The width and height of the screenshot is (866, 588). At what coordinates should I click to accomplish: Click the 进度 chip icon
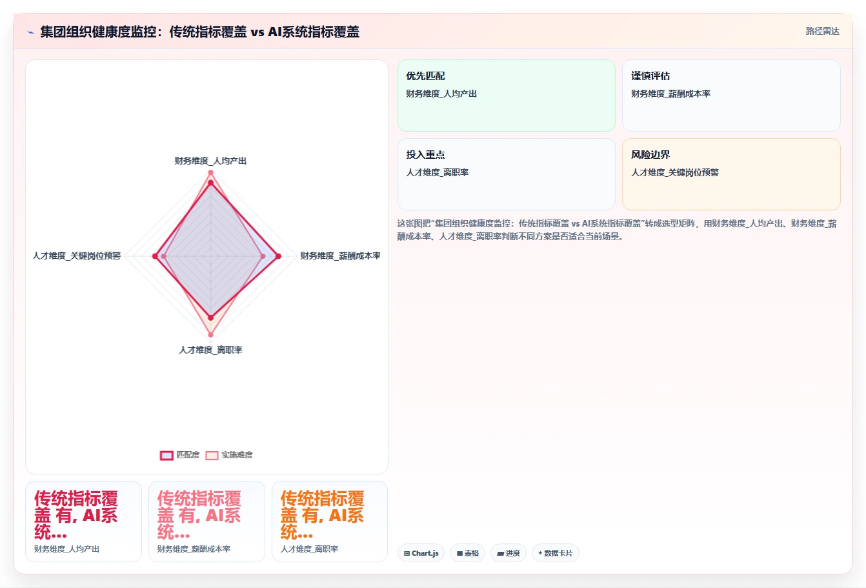click(500, 554)
